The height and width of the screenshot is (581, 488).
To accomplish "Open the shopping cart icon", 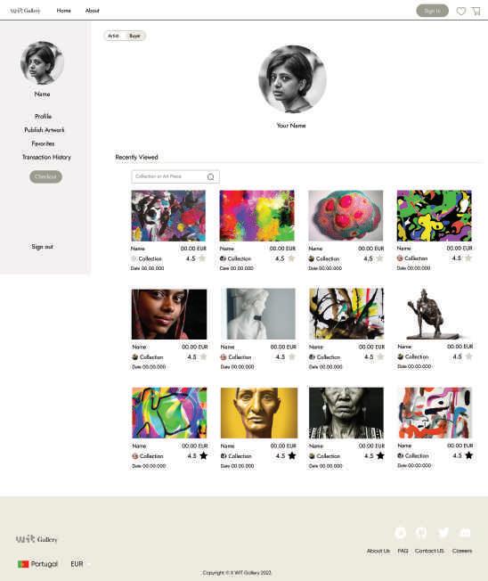I will click(x=476, y=11).
